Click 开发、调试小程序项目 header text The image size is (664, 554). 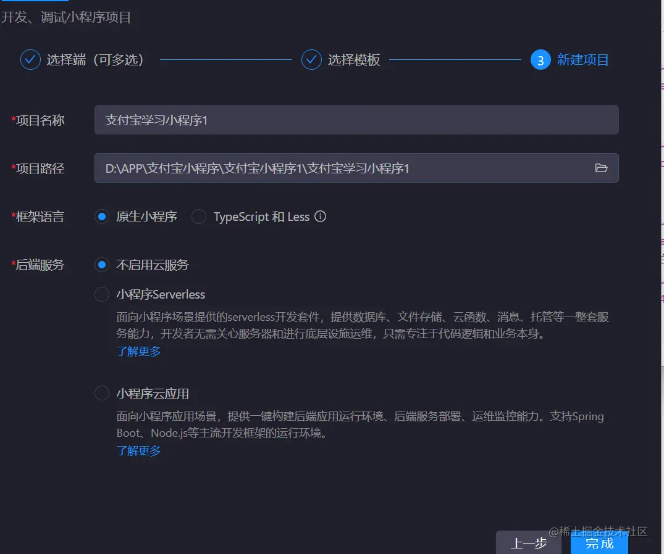65,17
